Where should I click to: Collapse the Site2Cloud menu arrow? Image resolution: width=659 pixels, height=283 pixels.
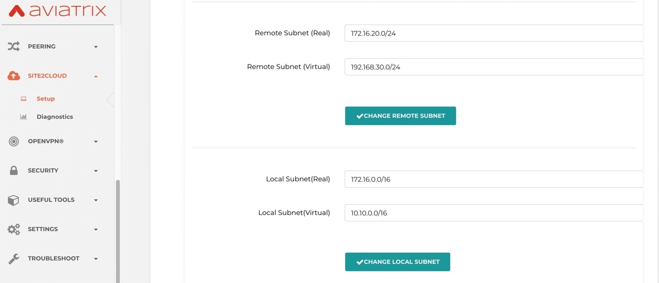tap(96, 76)
